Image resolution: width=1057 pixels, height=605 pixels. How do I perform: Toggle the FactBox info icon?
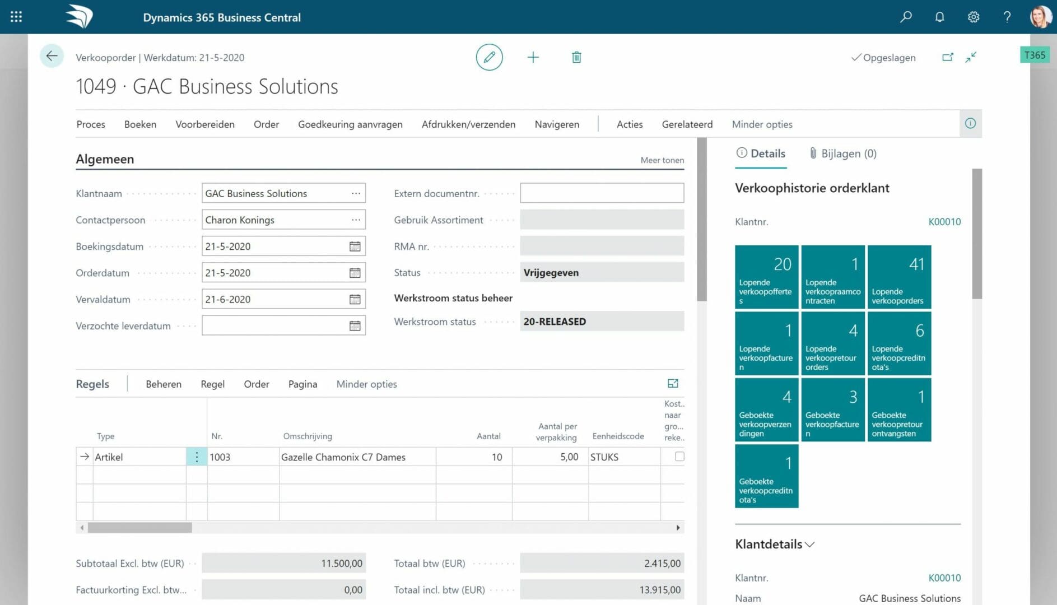click(x=971, y=124)
